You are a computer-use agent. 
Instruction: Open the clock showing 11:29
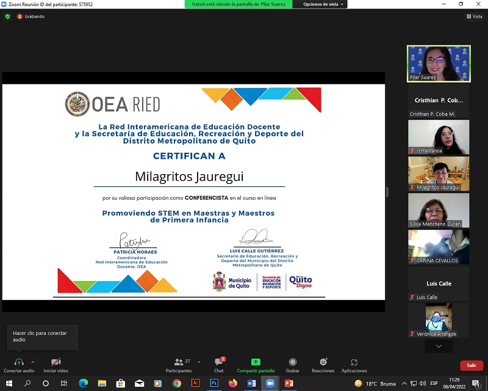click(454, 383)
